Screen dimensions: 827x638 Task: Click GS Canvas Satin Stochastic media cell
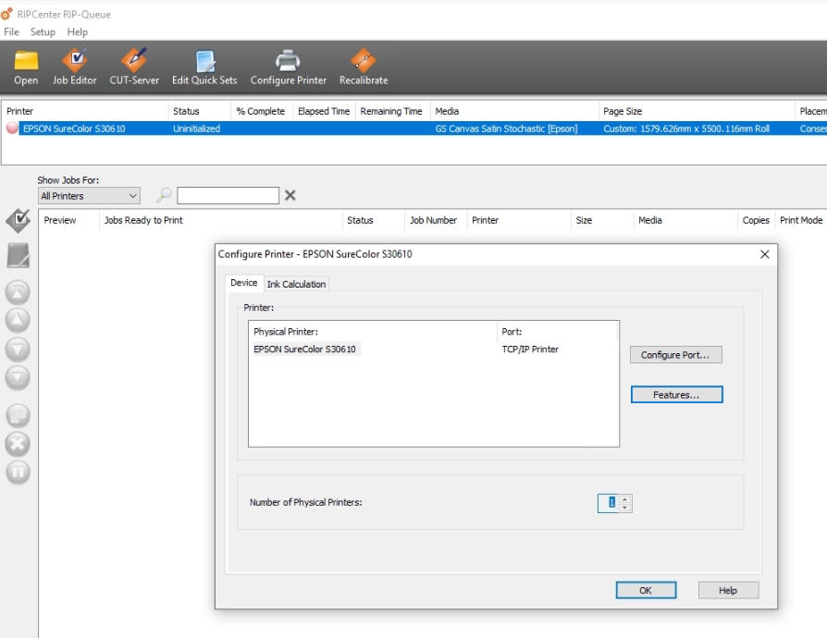[506, 129]
